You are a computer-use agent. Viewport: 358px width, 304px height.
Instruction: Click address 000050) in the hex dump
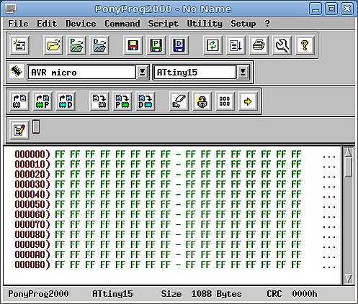[x=32, y=204]
